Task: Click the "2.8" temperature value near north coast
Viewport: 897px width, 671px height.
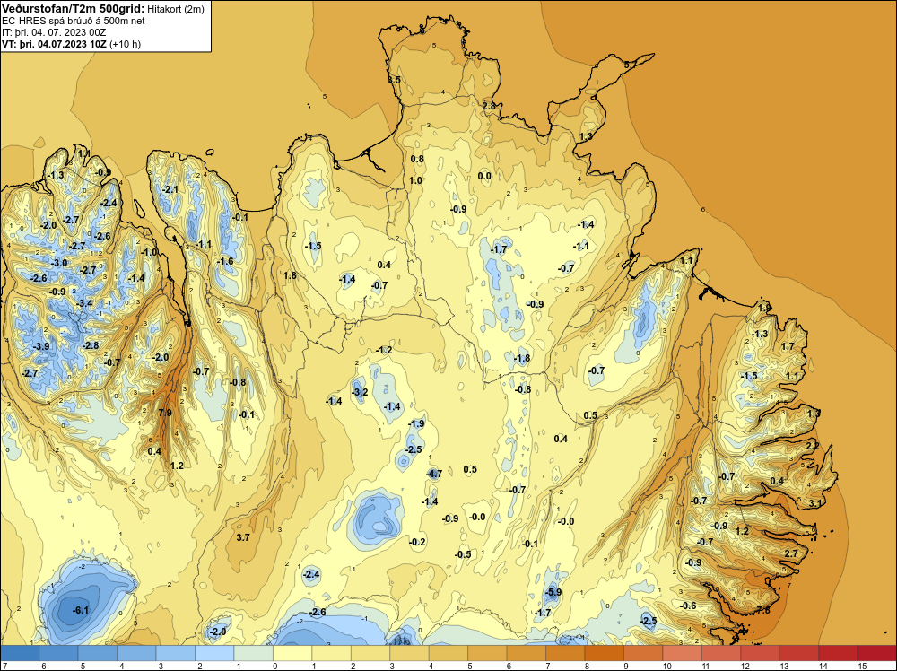Action: pyautogui.click(x=489, y=106)
